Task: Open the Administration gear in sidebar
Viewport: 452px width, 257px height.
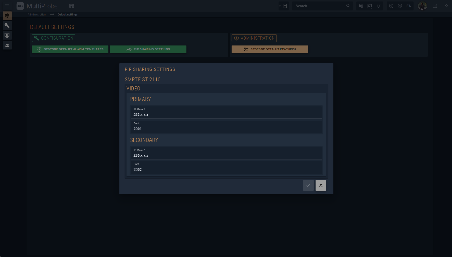Action: [7, 16]
